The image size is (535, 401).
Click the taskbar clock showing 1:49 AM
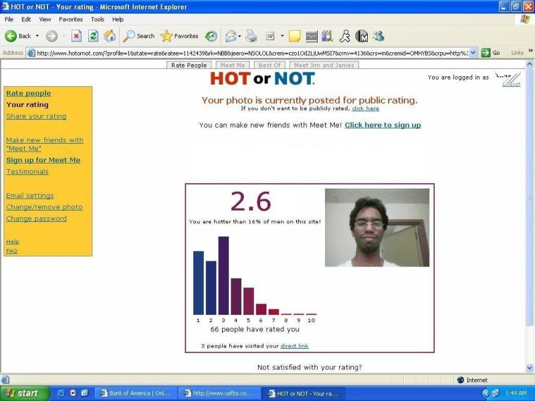pos(516,393)
